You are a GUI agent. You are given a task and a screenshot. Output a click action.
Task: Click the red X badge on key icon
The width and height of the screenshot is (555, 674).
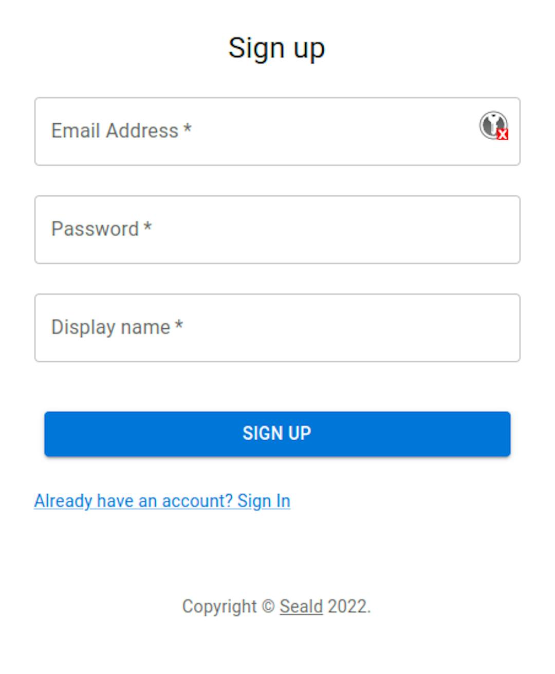coord(503,135)
